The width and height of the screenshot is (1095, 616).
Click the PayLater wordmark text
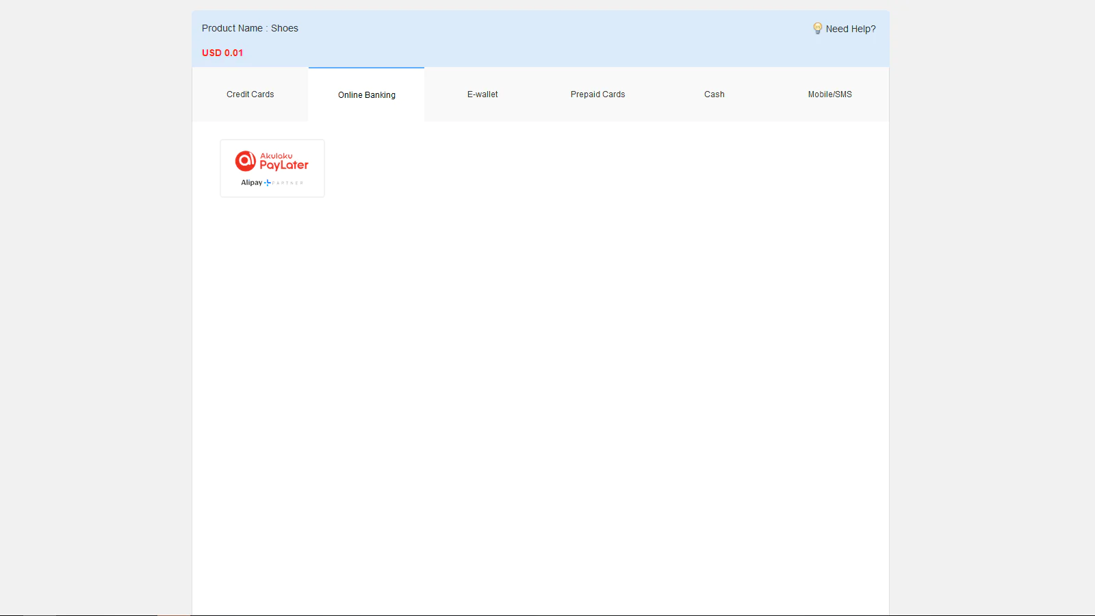(x=284, y=166)
